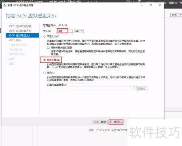This screenshot has width=182, height=146.
Task: Click the 访问服务器 step
Action: tap(16, 50)
